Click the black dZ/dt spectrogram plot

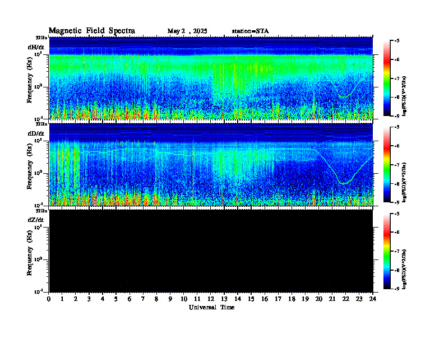pyautogui.click(x=211, y=251)
